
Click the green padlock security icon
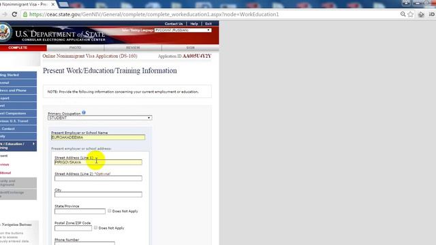pyautogui.click(x=25, y=14)
